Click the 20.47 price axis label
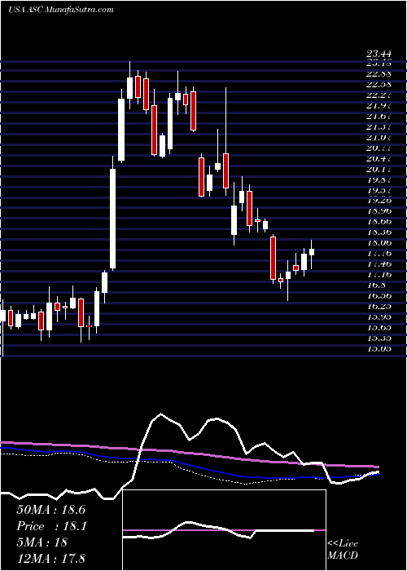Screen dimensions: 407x571 pyautogui.click(x=379, y=159)
